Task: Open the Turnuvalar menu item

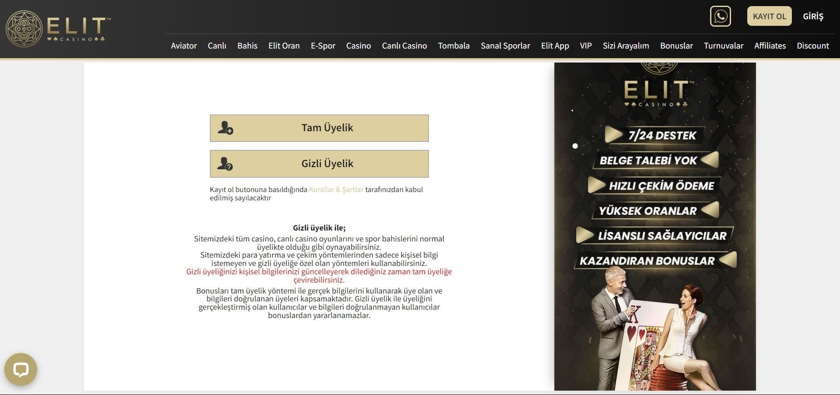Action: pyautogui.click(x=723, y=45)
